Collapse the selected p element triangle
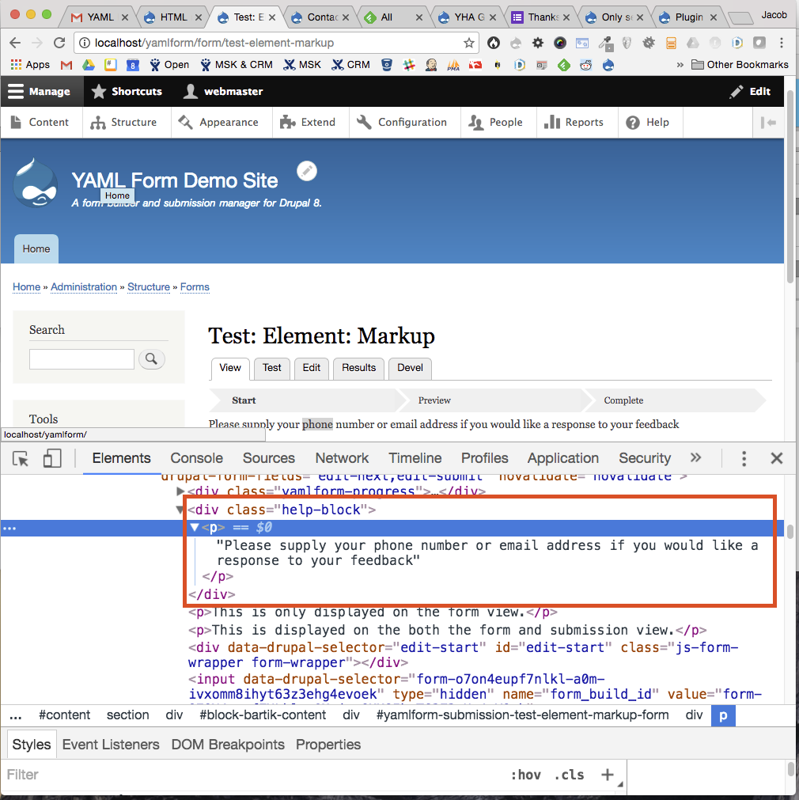Viewport: 799px width, 800px height. [195, 528]
